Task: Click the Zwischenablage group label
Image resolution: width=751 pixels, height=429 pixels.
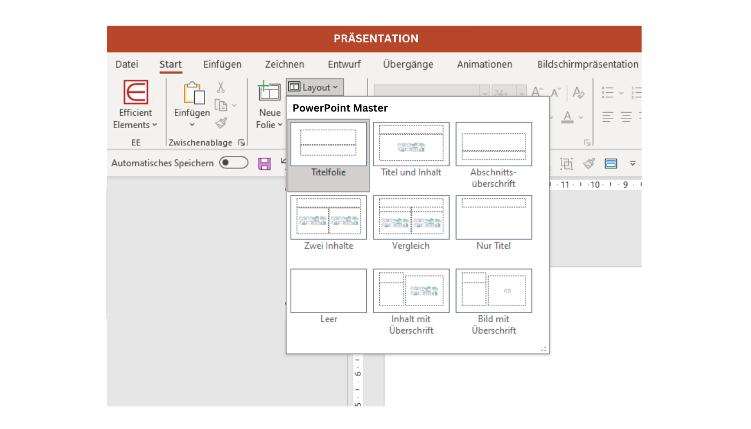Action: tap(201, 143)
